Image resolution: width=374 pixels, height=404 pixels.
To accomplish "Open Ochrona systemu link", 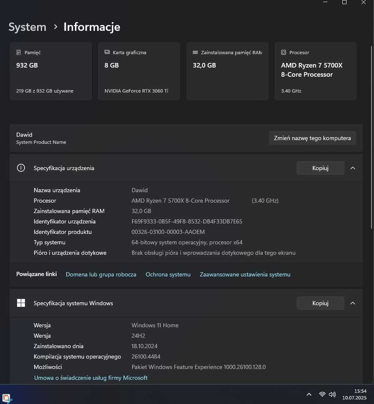I will point(168,274).
